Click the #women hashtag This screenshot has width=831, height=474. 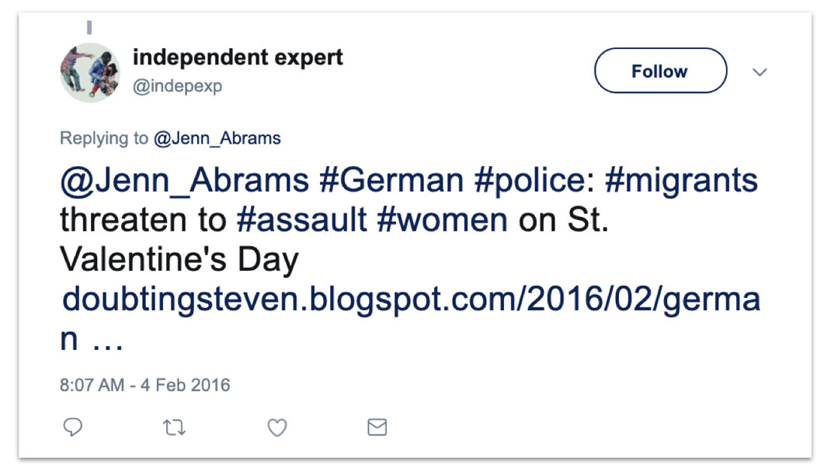click(442, 220)
